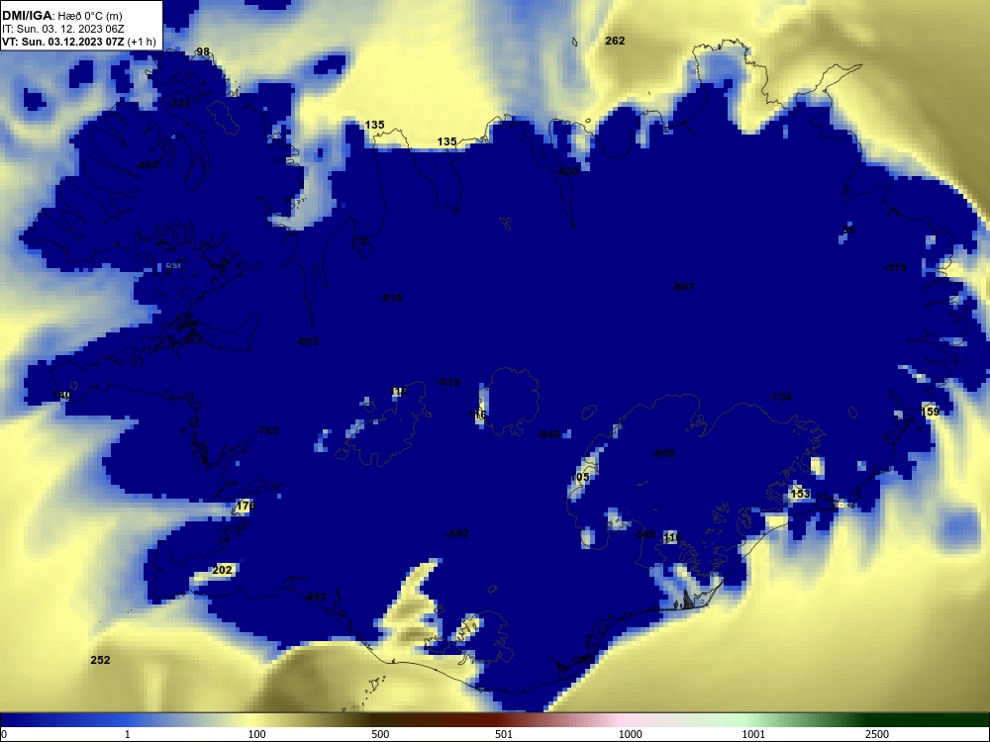Click the -400 value label
The image size is (990, 742).
[x=148, y=165]
